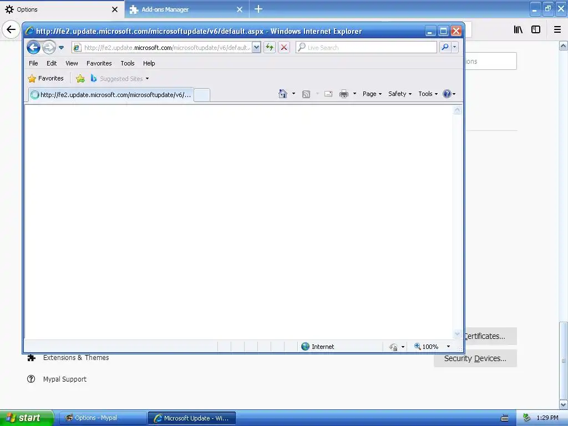
Task: Click the IE refresh button
Action: pos(270,48)
